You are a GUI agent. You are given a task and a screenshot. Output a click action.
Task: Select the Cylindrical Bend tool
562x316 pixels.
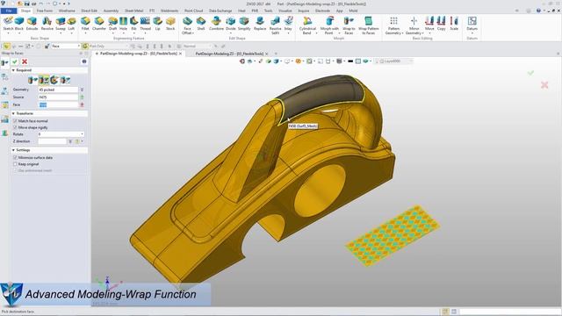tap(307, 25)
